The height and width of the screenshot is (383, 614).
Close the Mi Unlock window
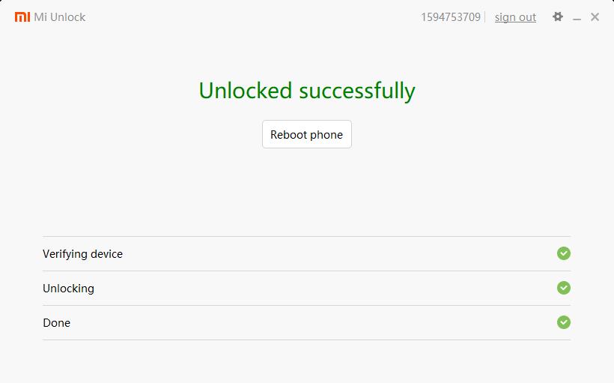coord(595,16)
